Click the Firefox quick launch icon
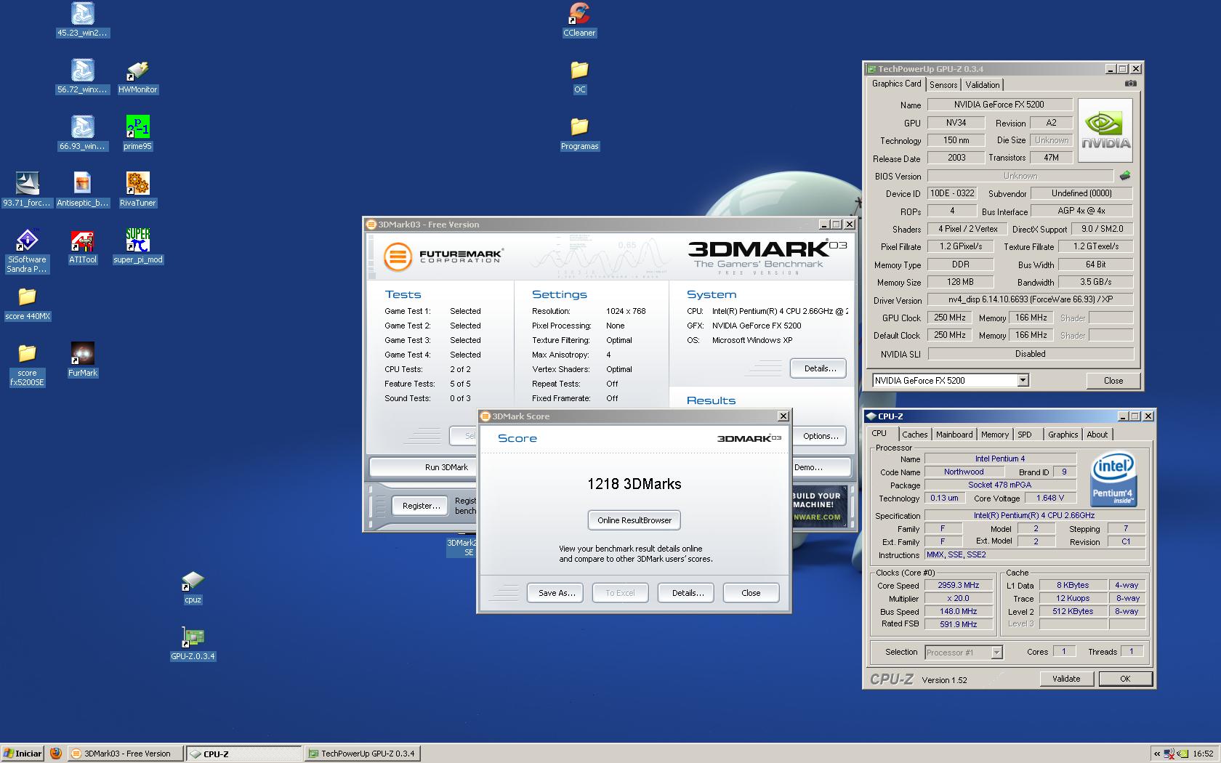The width and height of the screenshot is (1221, 763). [56, 754]
